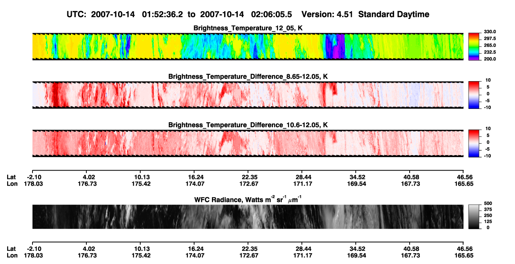This screenshot has width=515, height=264.
Task: Click the 125 label on the WFC colorbar
Action: (x=488, y=222)
